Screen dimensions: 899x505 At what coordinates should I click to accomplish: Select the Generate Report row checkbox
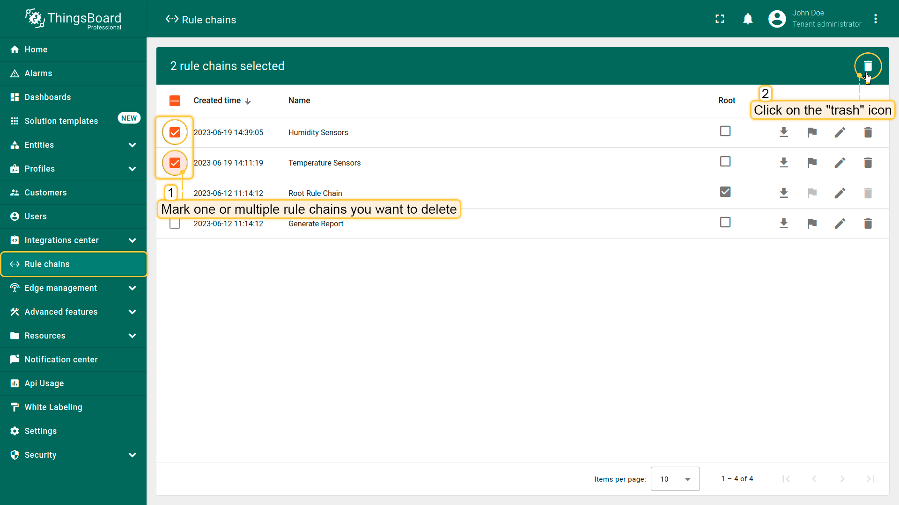(x=175, y=224)
